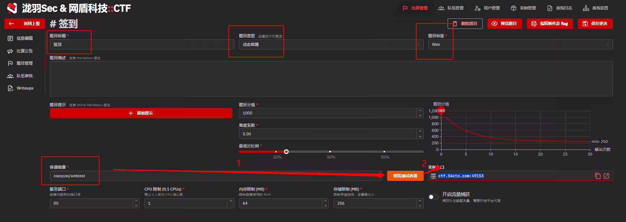Viewport: 626px width, 222px height.
Task: Open Writeups section in sidebar
Action: (25, 88)
